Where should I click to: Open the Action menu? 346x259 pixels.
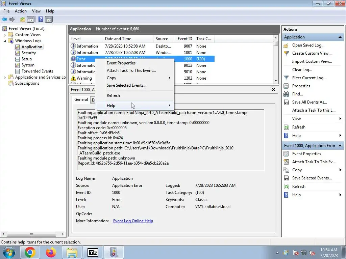click(x=21, y=11)
